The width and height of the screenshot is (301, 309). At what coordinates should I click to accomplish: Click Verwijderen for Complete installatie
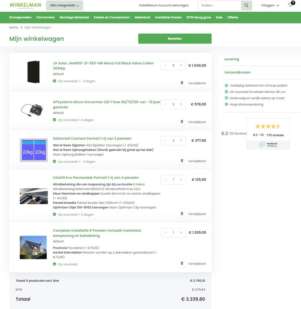click(x=197, y=264)
